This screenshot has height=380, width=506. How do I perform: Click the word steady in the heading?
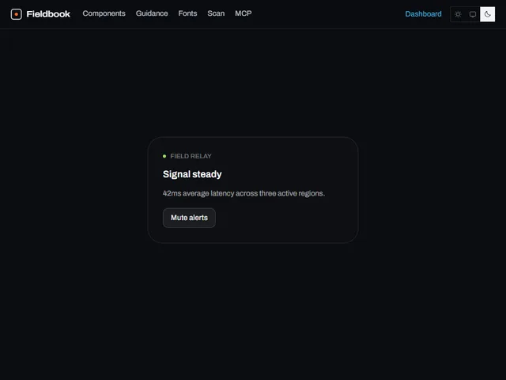(207, 174)
